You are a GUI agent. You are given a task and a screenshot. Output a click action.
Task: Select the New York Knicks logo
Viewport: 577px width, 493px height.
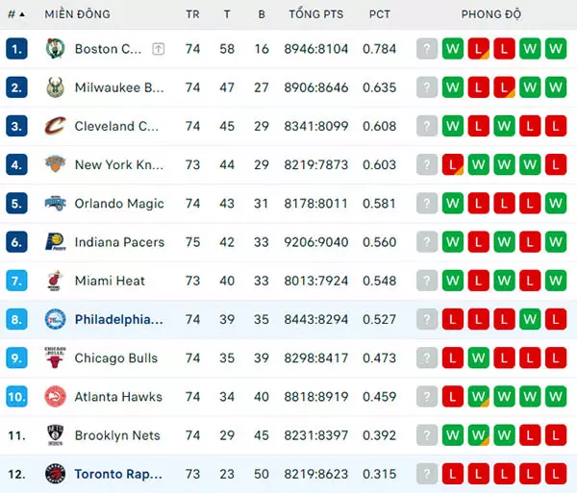(x=55, y=164)
